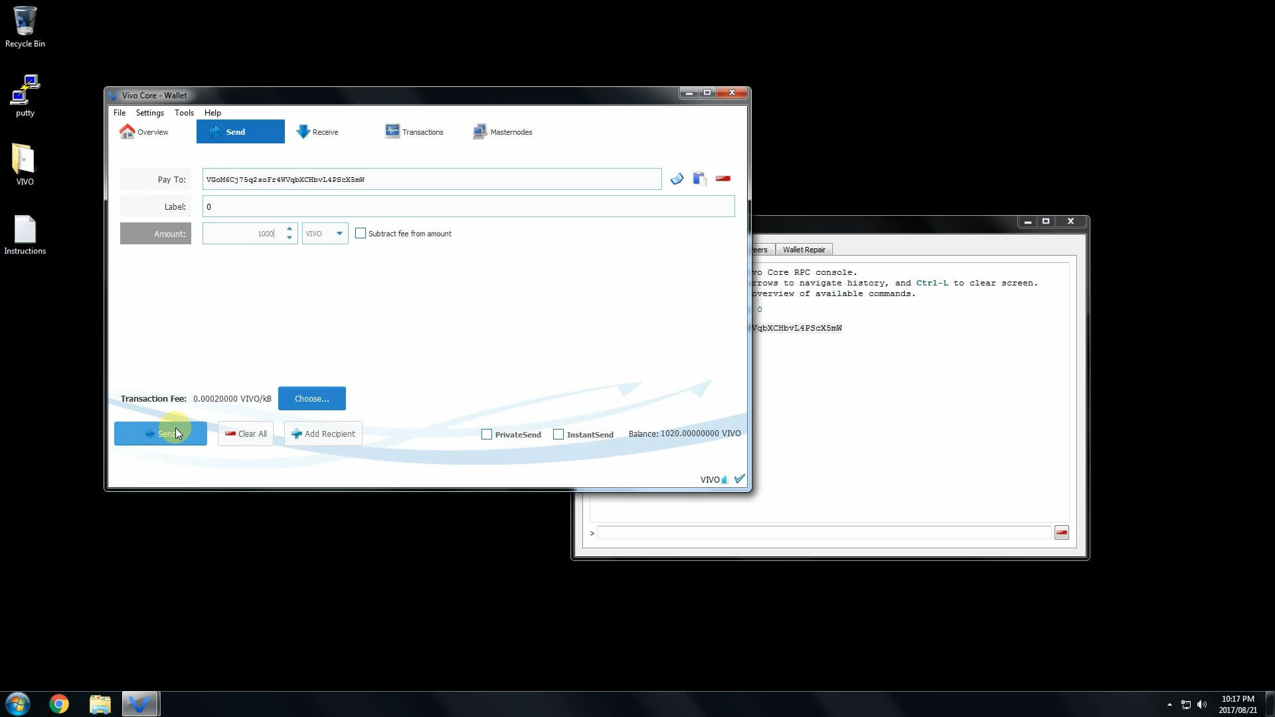This screenshot has height=717, width=1275.
Task: Remove this recipient with the red minus icon
Action: point(723,179)
